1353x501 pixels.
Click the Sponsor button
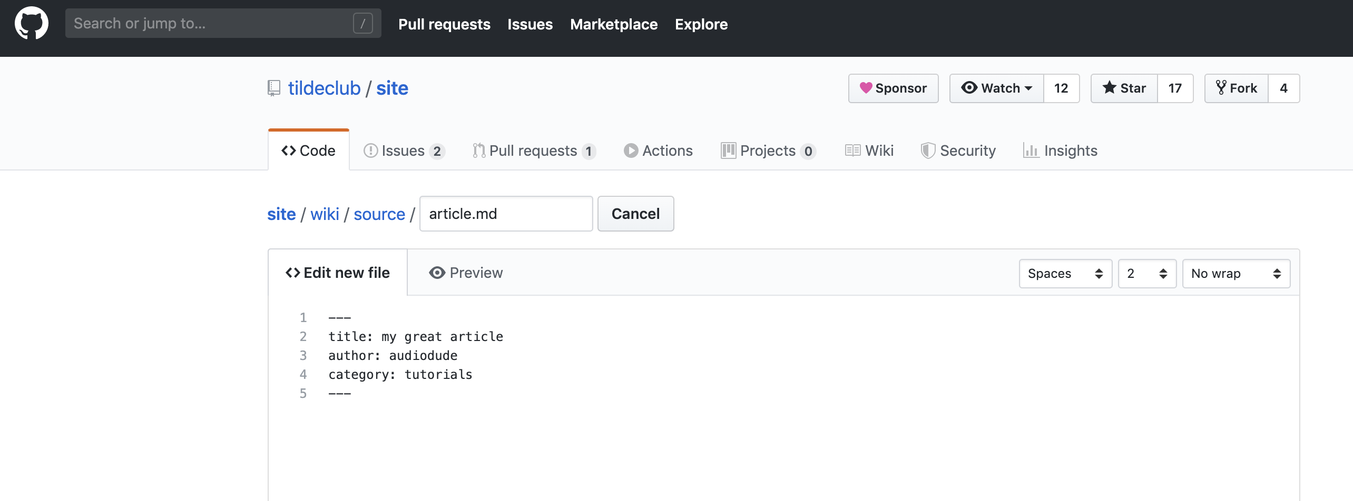click(x=893, y=88)
